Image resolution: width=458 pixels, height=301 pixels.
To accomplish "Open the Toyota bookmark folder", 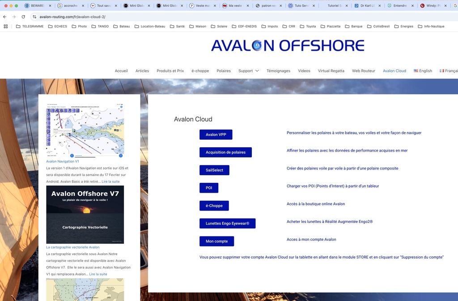I will point(308,26).
